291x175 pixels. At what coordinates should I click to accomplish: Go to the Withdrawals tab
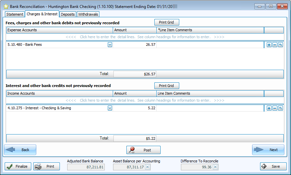click(88, 14)
